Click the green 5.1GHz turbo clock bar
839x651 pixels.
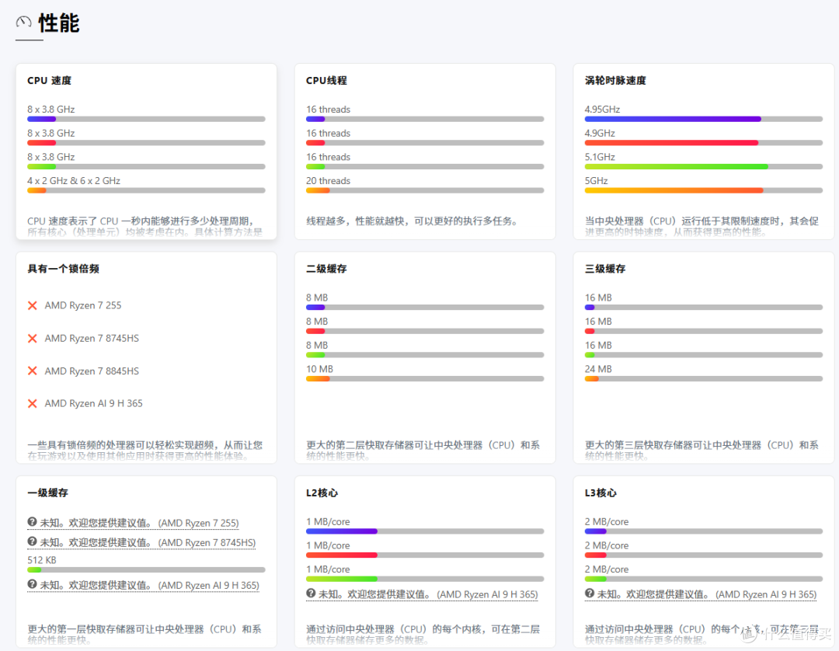tap(704, 167)
